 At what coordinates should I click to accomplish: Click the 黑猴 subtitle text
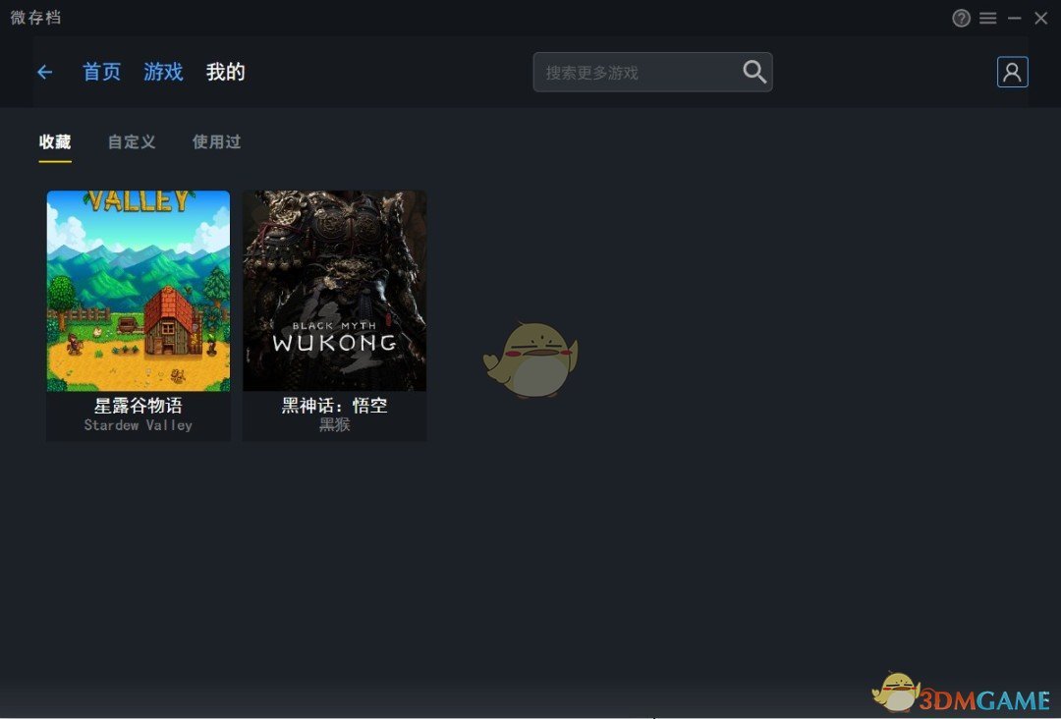click(335, 425)
